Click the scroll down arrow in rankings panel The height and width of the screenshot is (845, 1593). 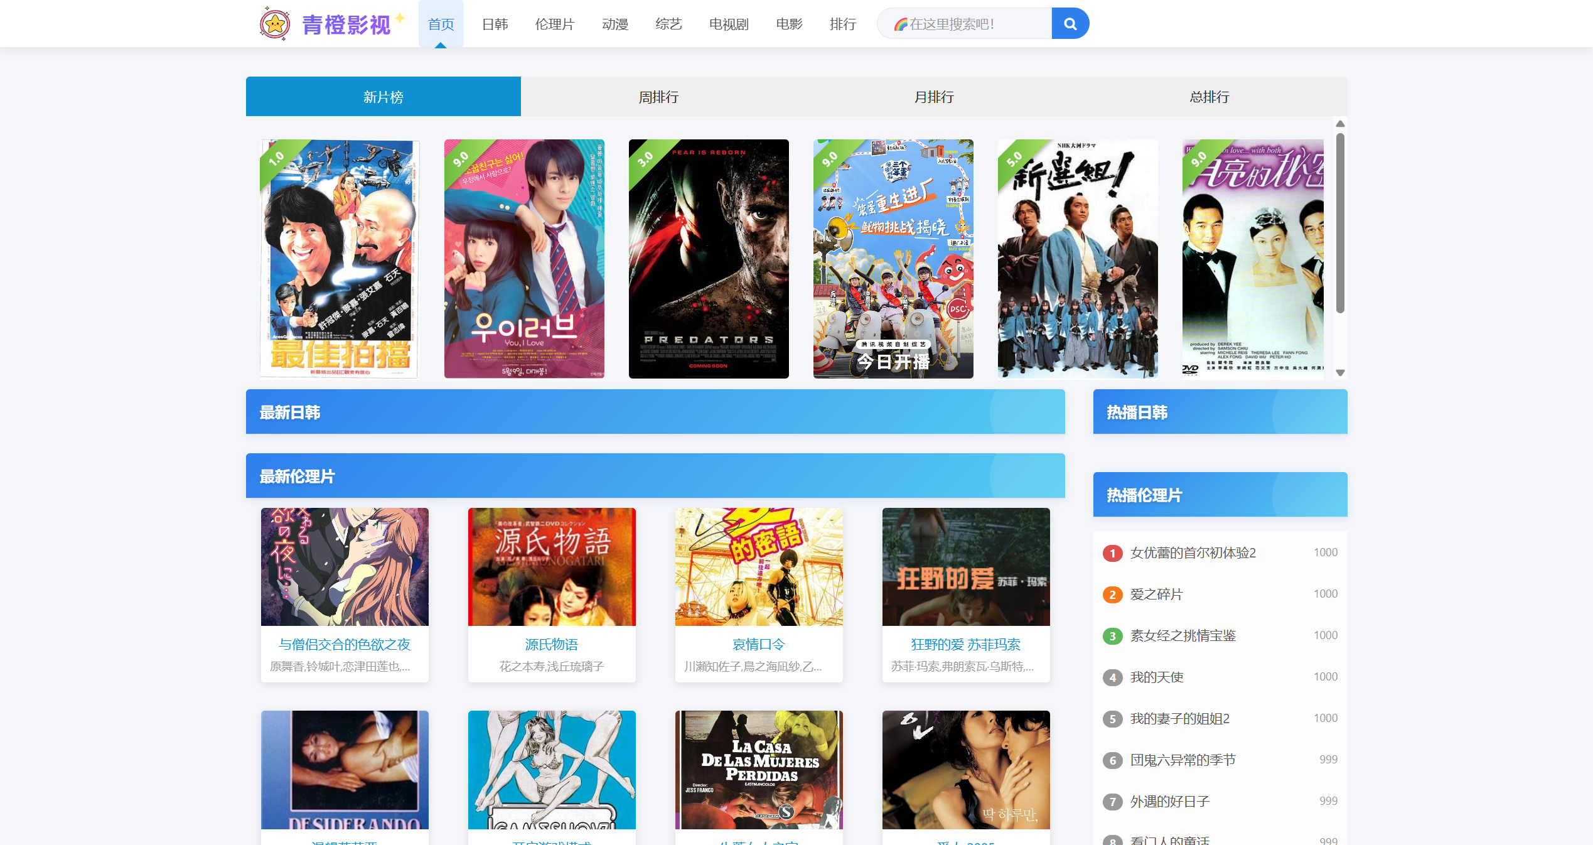point(1339,373)
